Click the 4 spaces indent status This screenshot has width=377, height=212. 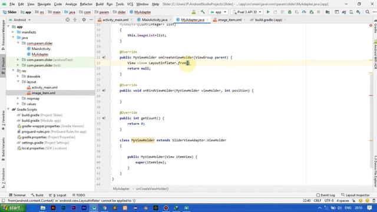(x=343, y=201)
